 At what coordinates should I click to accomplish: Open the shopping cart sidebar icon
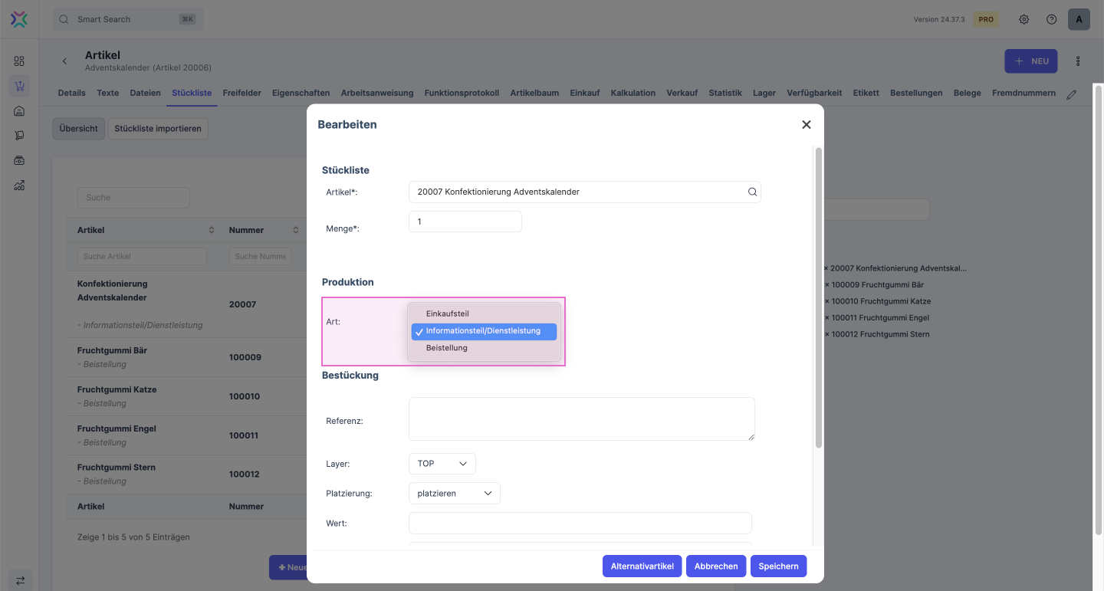pyautogui.click(x=19, y=86)
